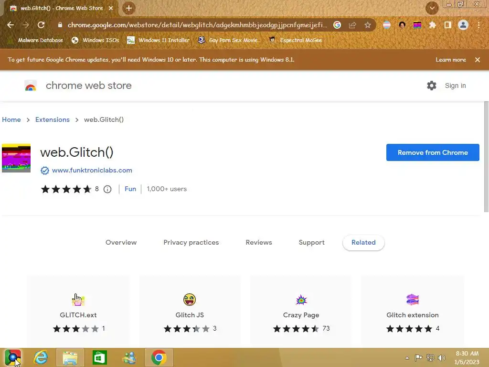Click the page vertical scrollbar
The image size is (489, 367).
[x=486, y=157]
